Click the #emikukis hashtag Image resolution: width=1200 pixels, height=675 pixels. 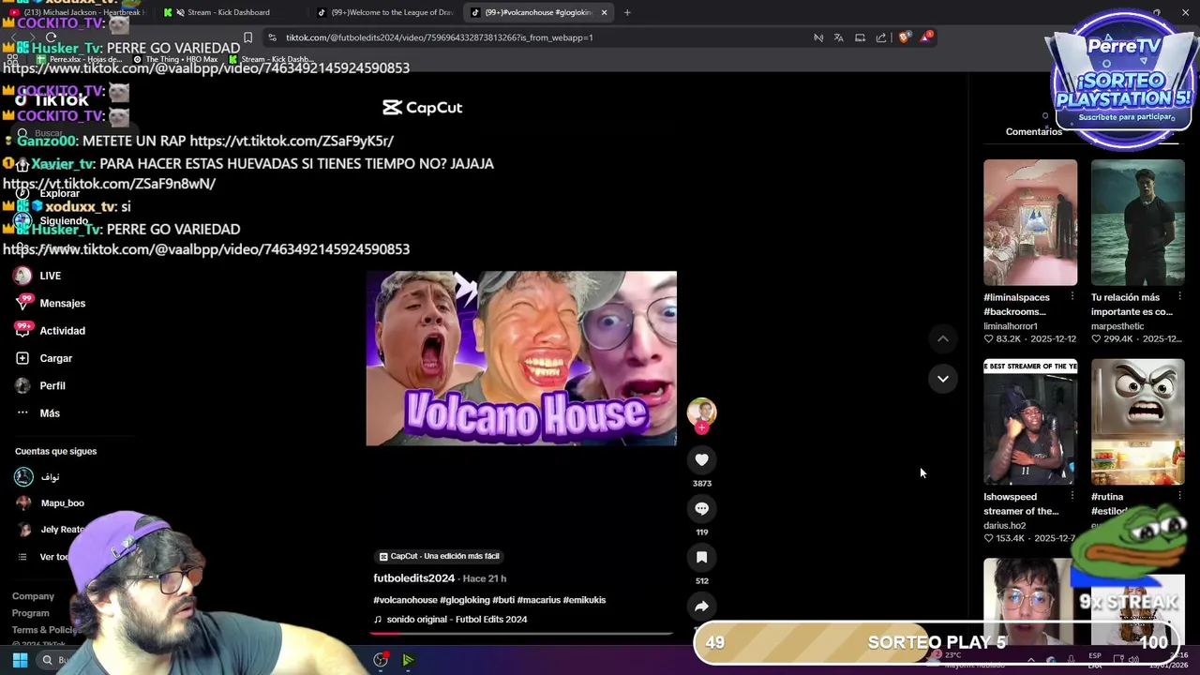pos(584,600)
